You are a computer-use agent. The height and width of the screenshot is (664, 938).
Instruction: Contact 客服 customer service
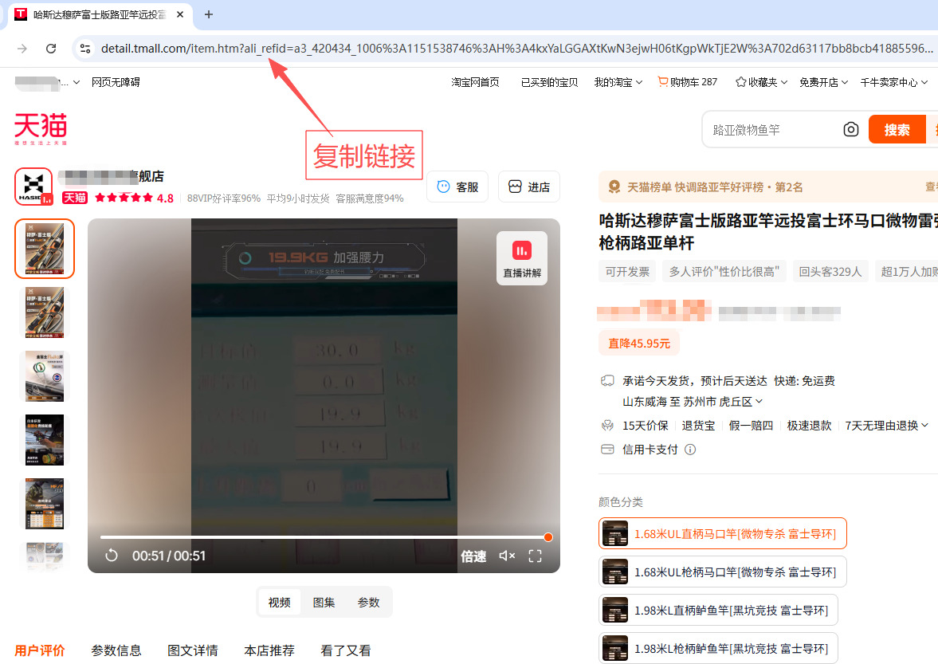tap(457, 187)
